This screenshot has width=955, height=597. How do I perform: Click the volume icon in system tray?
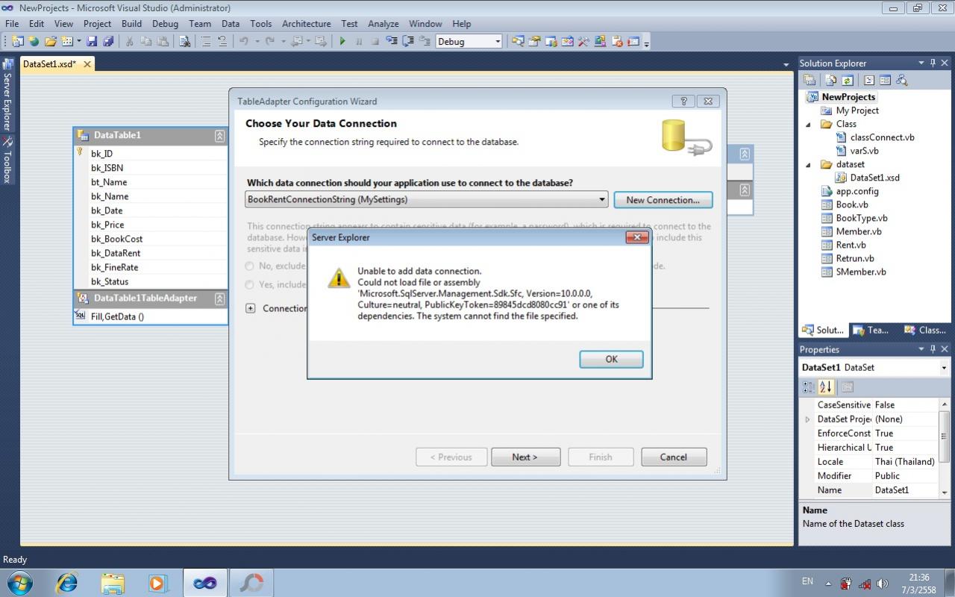883,584
